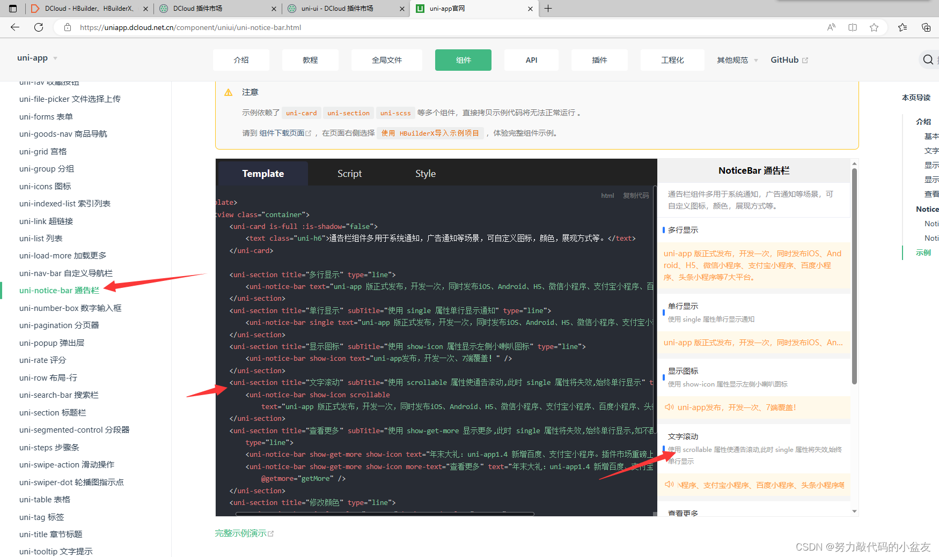Image resolution: width=939 pixels, height=557 pixels.
Task: Open the 组件下载页面 link
Action: 285,133
